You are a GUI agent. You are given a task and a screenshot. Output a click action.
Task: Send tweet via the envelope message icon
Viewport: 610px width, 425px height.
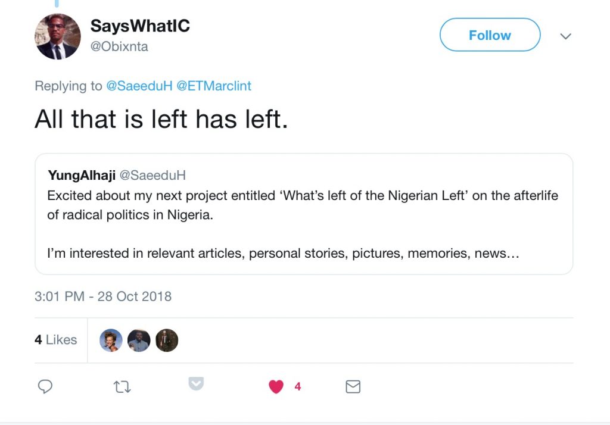(353, 387)
